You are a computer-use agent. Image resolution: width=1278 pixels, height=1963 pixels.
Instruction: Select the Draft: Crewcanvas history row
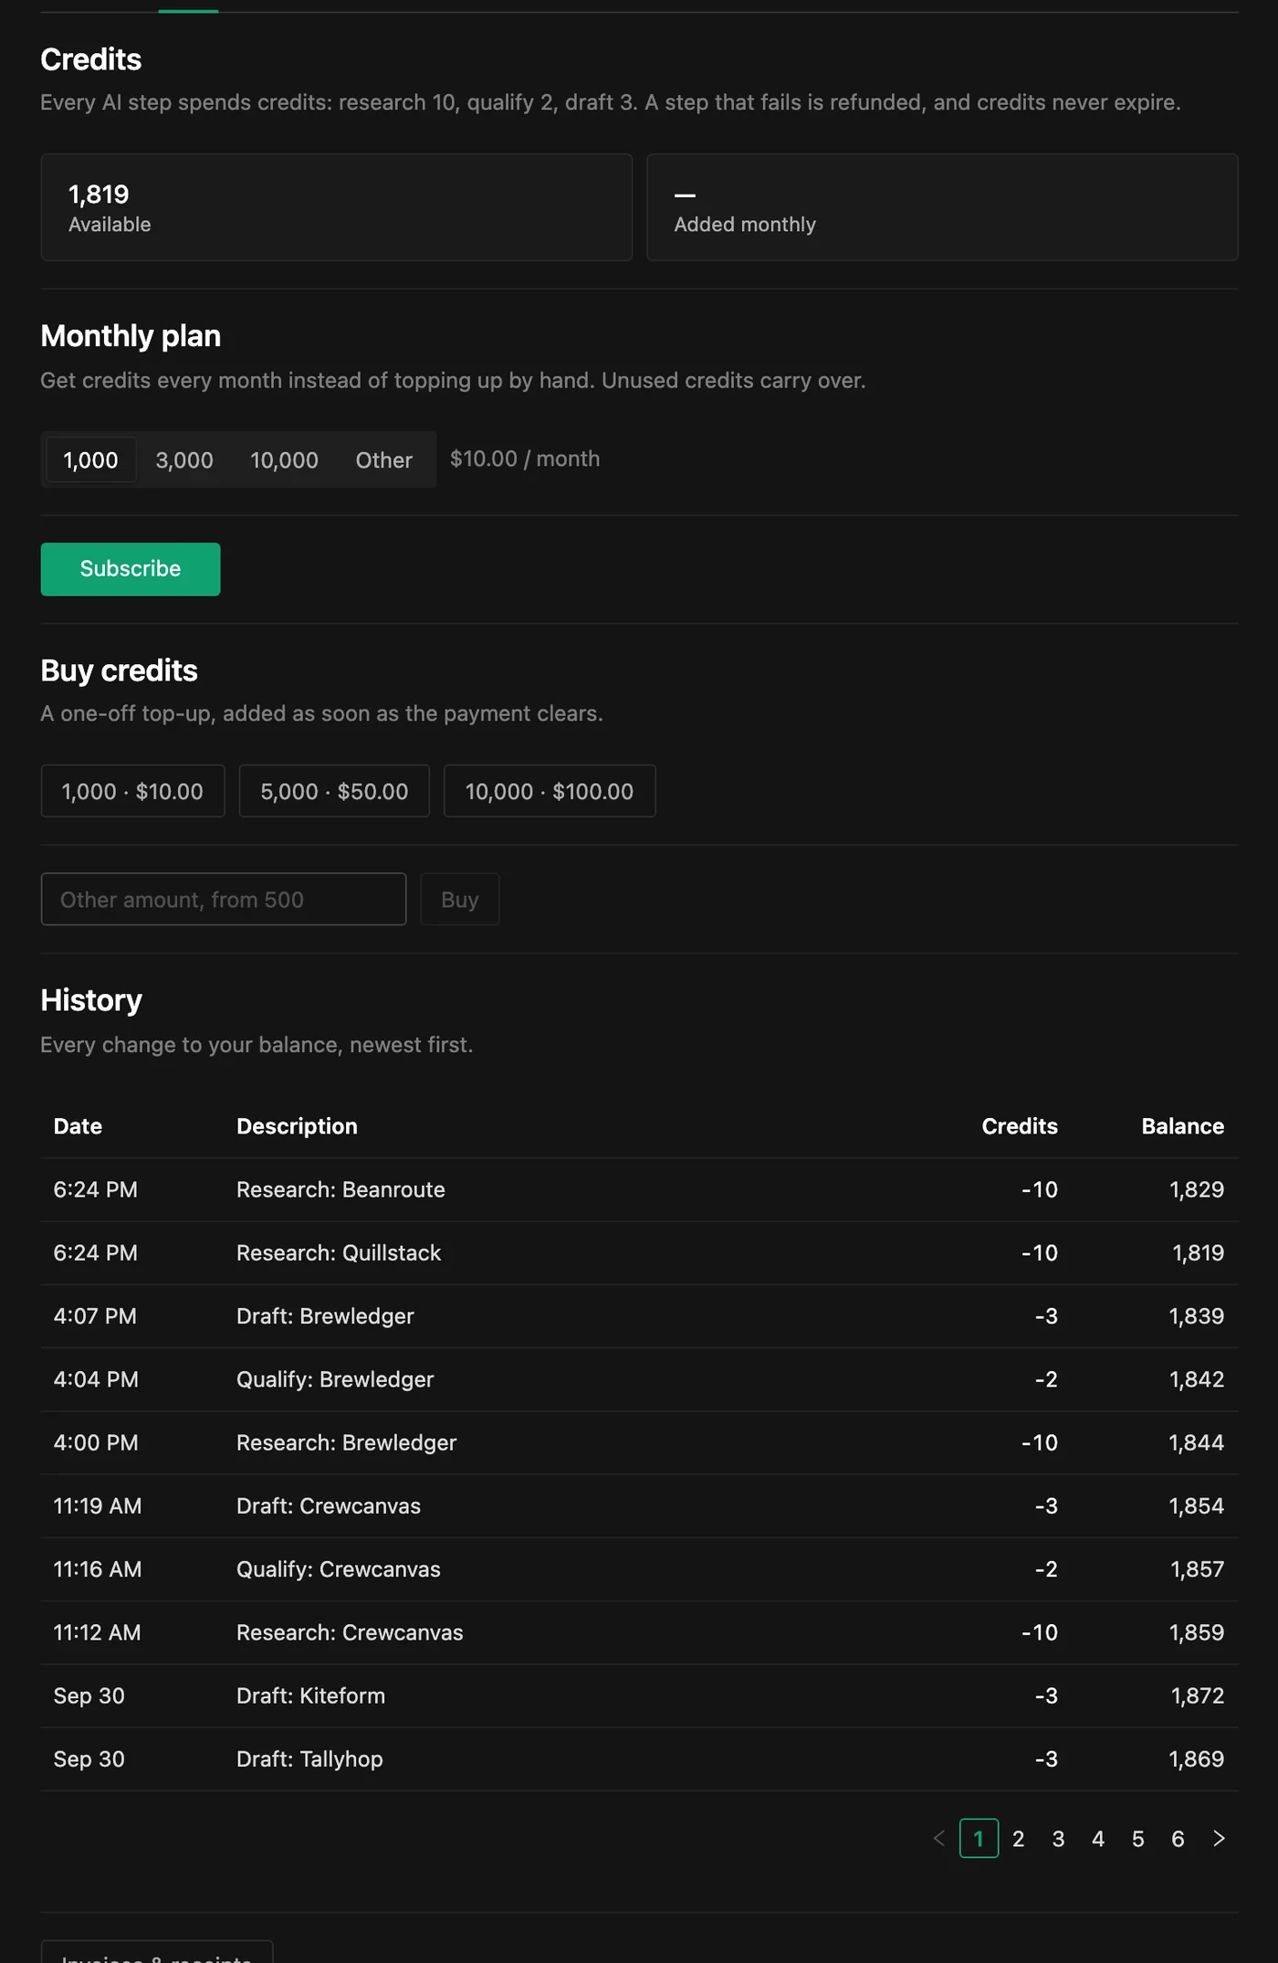[x=639, y=1506]
